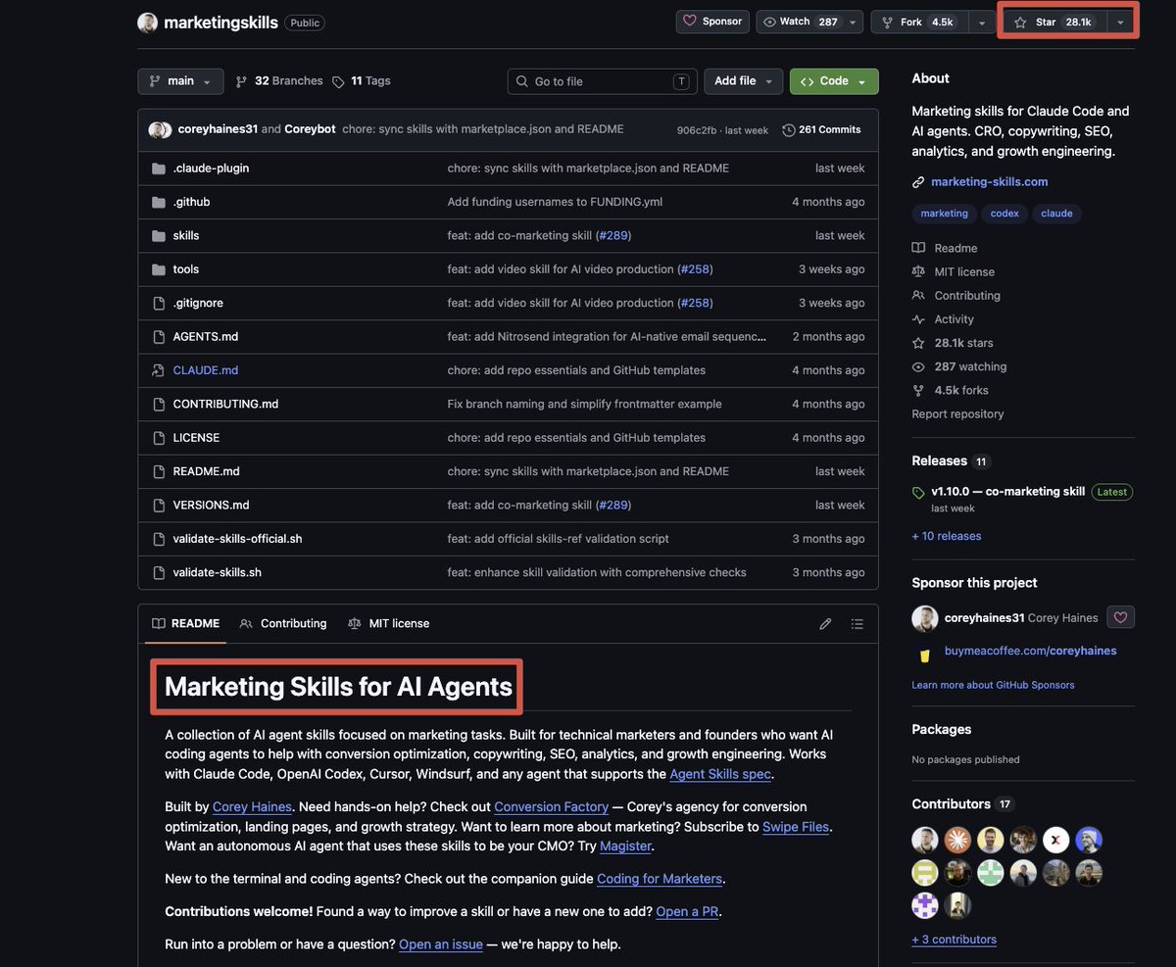Open the skills folder
The height and width of the screenshot is (967, 1176).
tap(186, 235)
